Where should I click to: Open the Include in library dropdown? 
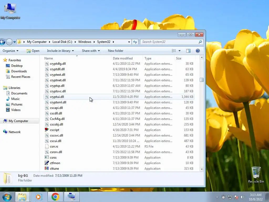60,51
